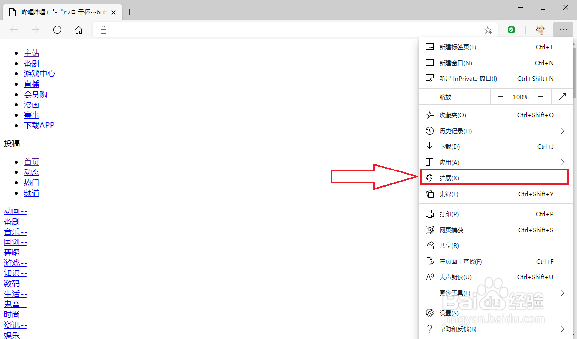Open the 游戏-- category link
Image resolution: width=577 pixels, height=339 pixels.
click(15, 263)
